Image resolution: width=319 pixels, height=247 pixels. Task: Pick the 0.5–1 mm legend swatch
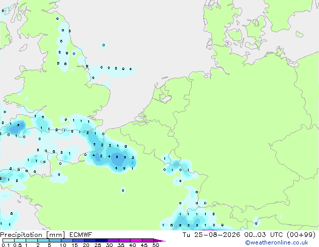(x=20, y=240)
